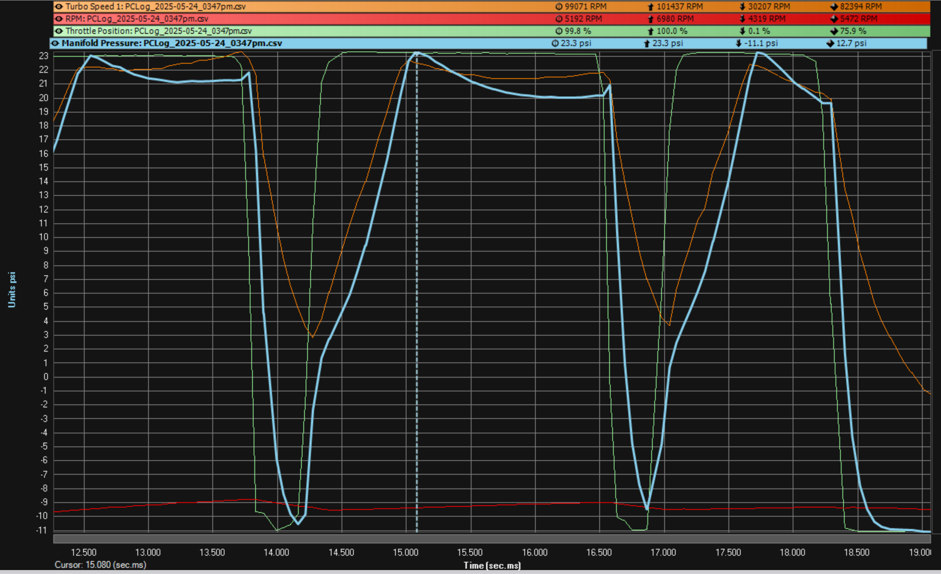Click the 18.000 time axis tick label
The width and height of the screenshot is (941, 574).
(x=792, y=553)
